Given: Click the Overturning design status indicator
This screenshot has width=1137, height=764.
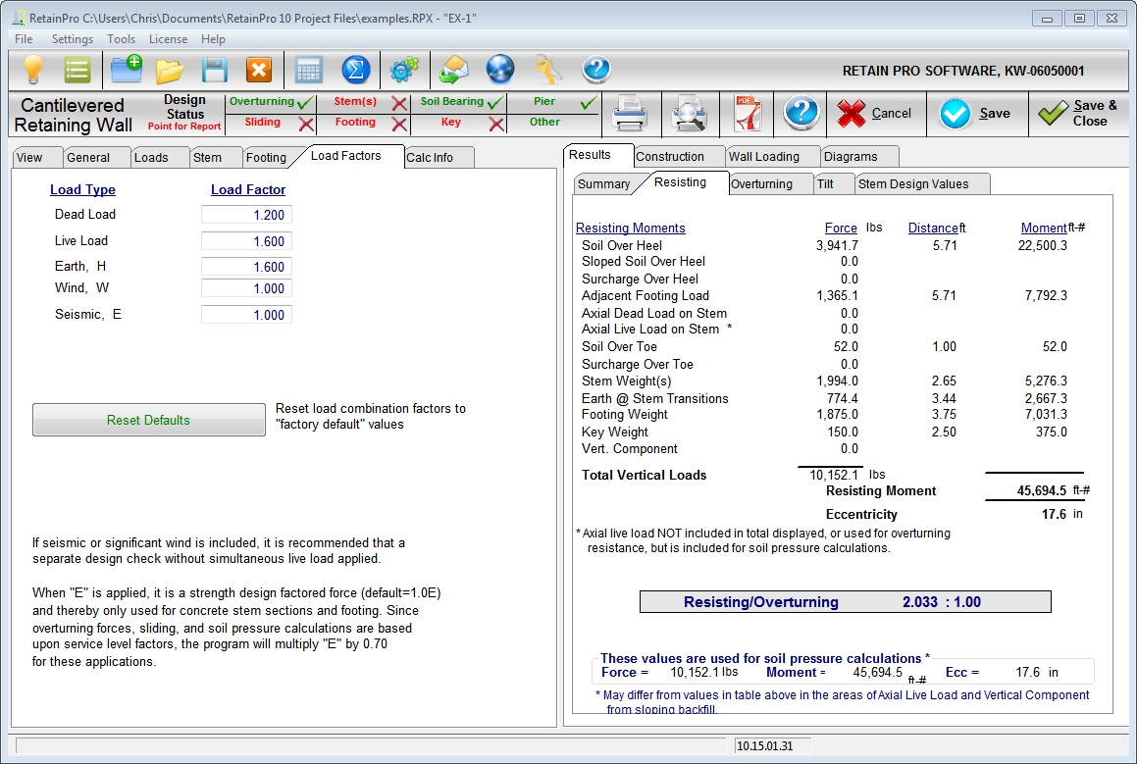Looking at the screenshot, I should click(x=271, y=102).
